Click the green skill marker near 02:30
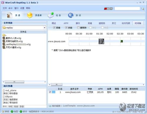Image resolution: width=147 pixels, height=114 pixels. coord(122,41)
